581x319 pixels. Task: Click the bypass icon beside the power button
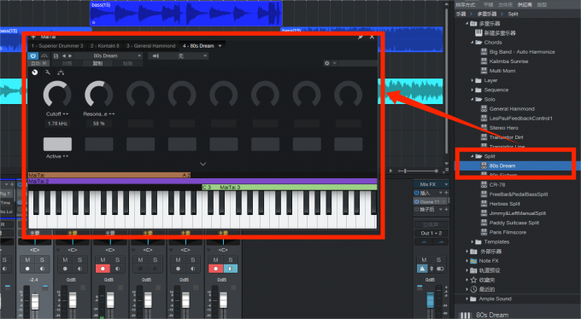(44, 56)
